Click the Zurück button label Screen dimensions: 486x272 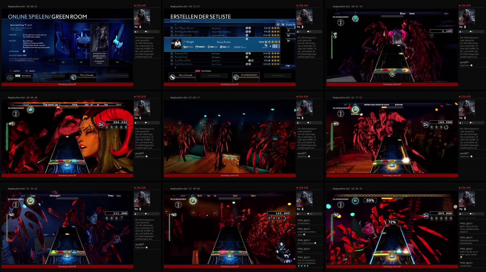(16, 71)
